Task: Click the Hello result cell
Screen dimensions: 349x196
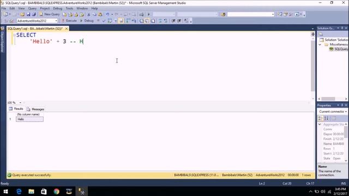Action: (29, 119)
